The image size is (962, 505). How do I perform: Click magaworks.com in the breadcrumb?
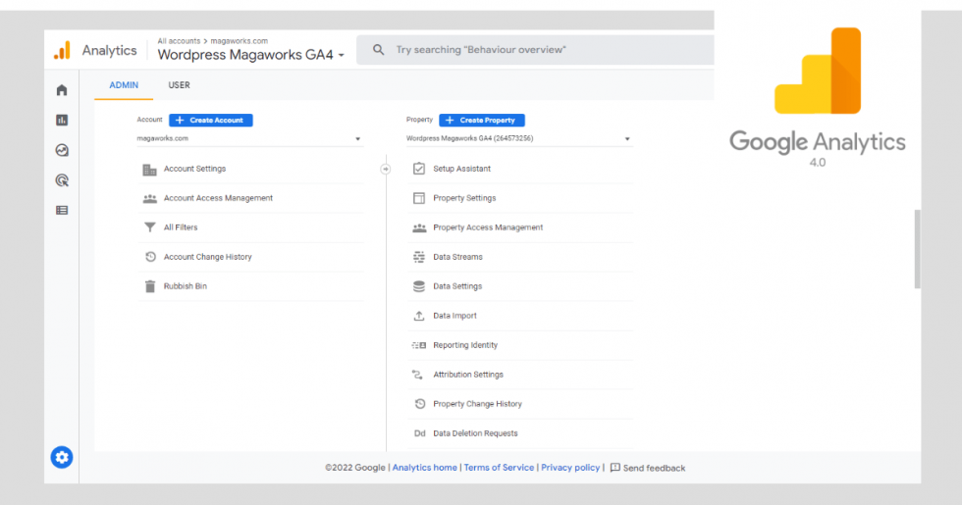click(x=240, y=41)
